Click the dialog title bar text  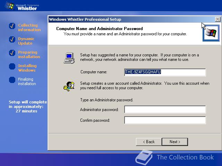coord(85,19)
